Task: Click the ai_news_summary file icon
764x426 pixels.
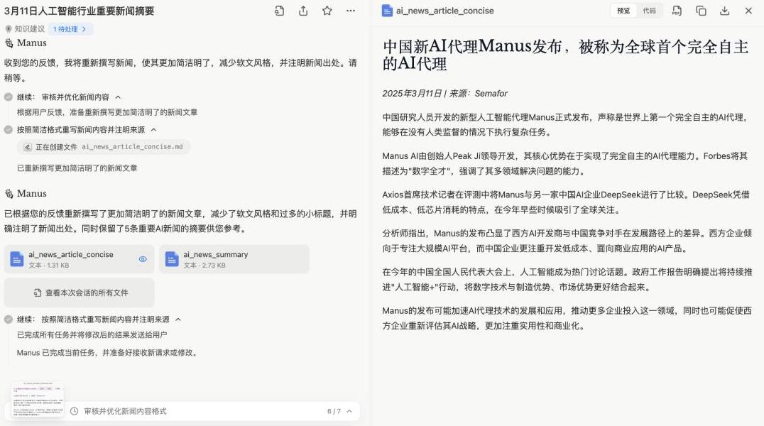Action: point(172,259)
